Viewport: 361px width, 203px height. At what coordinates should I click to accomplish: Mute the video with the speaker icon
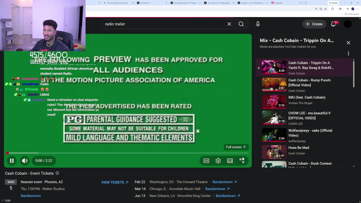click(x=25, y=161)
